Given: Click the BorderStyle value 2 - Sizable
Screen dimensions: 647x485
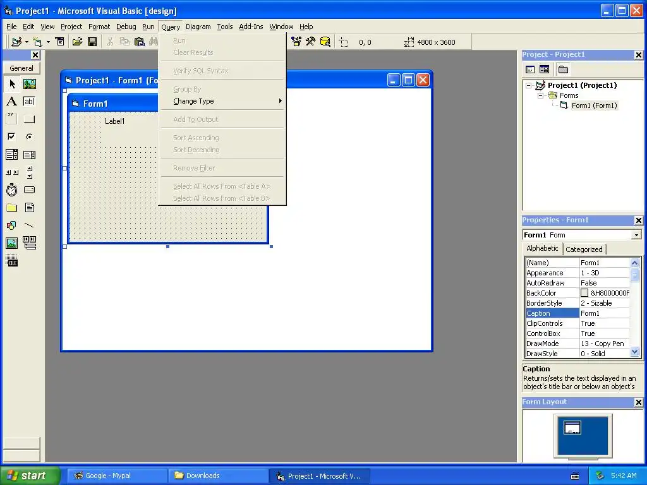Looking at the screenshot, I should [605, 303].
